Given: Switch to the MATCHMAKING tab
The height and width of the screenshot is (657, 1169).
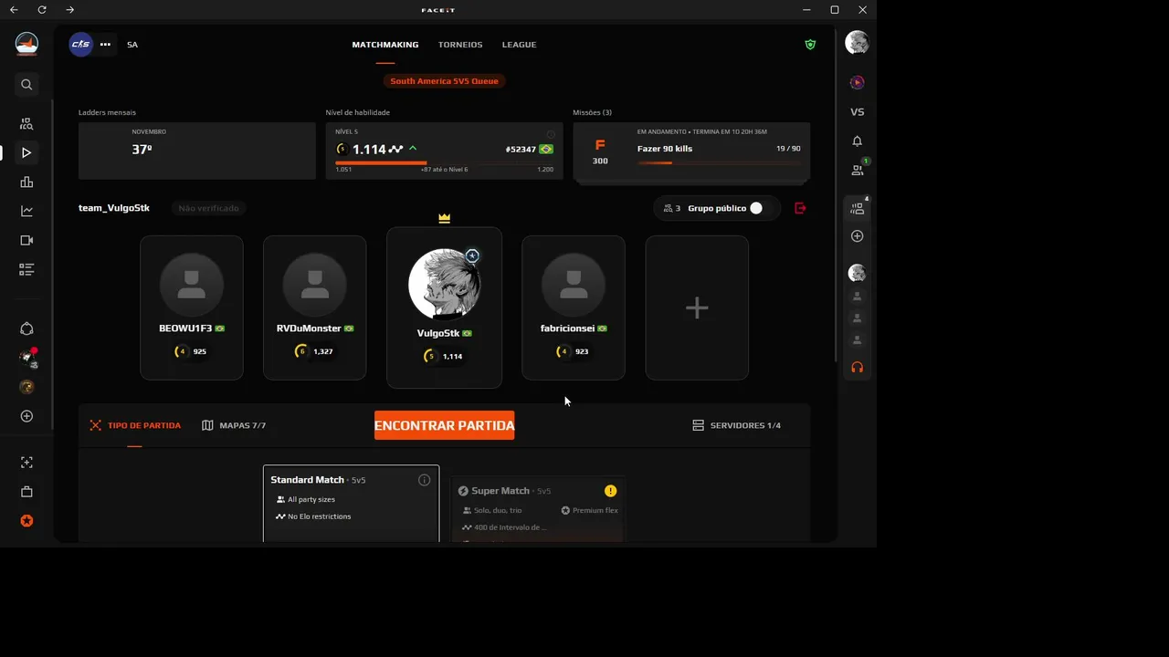Looking at the screenshot, I should pyautogui.click(x=385, y=45).
